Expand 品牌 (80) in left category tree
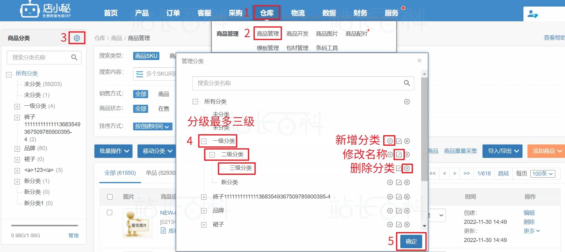The image size is (565, 252). click(17, 149)
